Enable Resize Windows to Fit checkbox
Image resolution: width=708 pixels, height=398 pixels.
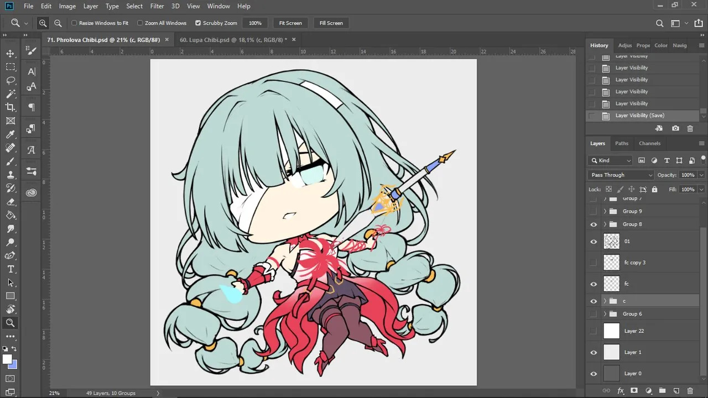[x=74, y=23]
